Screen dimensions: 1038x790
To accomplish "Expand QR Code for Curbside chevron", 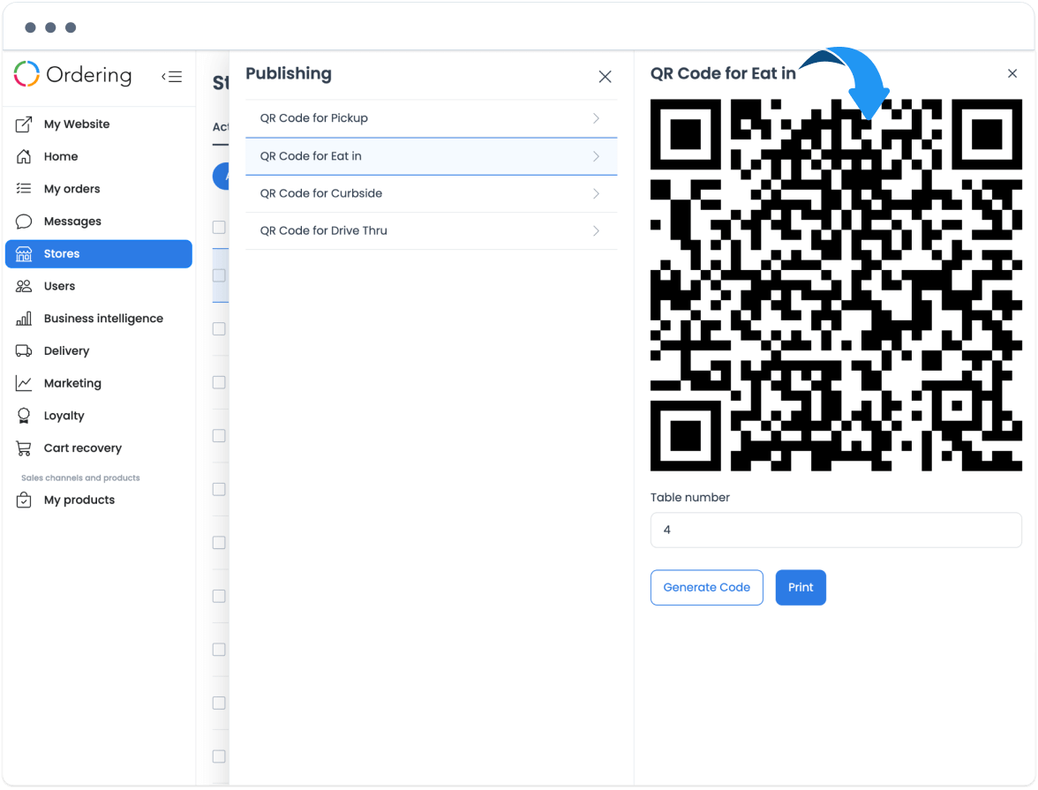I will pyautogui.click(x=596, y=194).
